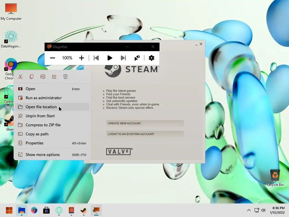Click Magnifier previous sentence button
The image size is (289, 217).
[96, 58]
